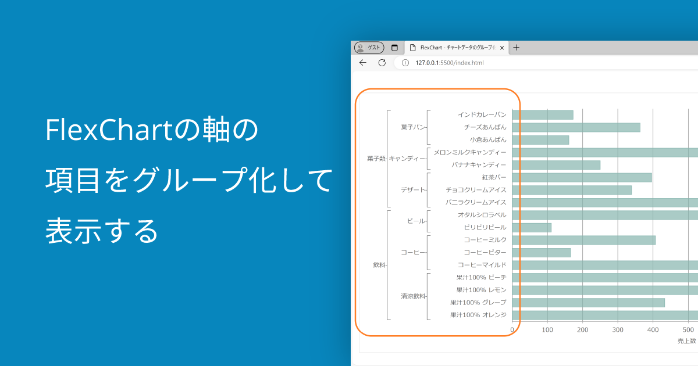Click the bar for コーヒーミルク
698x366 pixels.
pos(582,240)
